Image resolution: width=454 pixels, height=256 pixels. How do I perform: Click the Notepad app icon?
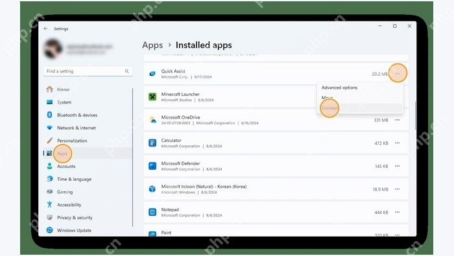click(152, 212)
